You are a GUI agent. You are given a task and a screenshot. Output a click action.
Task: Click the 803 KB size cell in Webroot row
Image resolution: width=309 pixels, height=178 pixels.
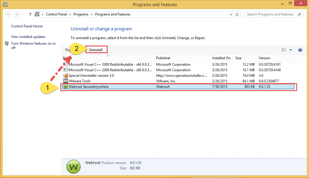[249, 87]
